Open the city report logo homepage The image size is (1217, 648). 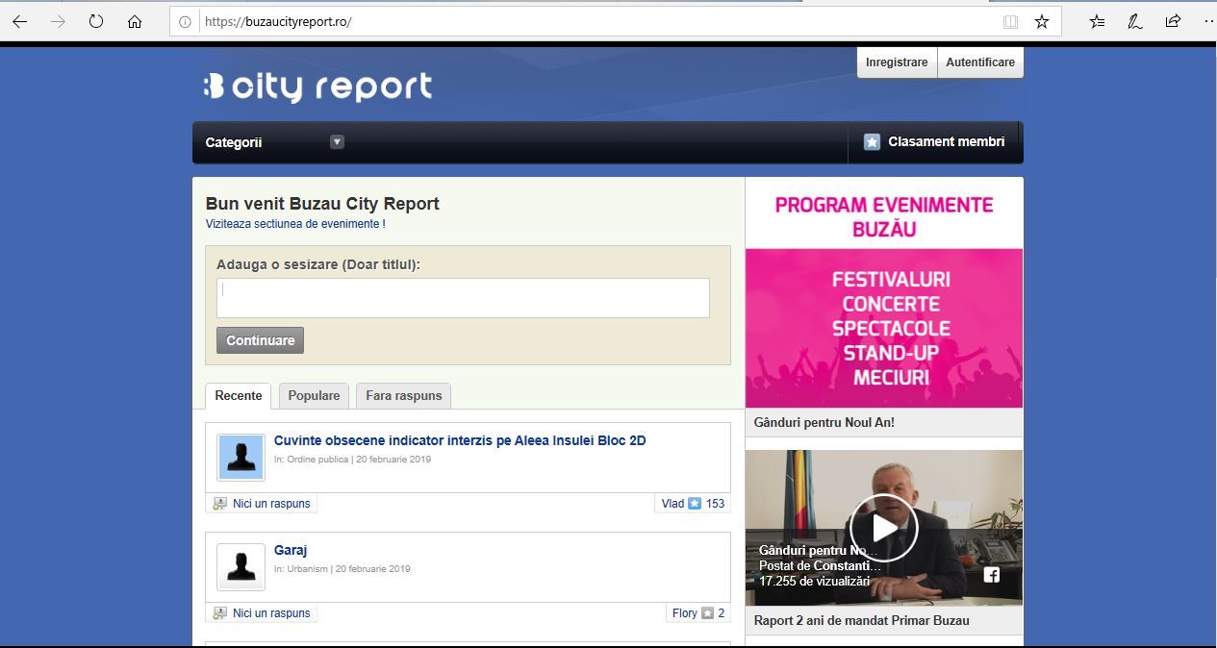(x=317, y=87)
